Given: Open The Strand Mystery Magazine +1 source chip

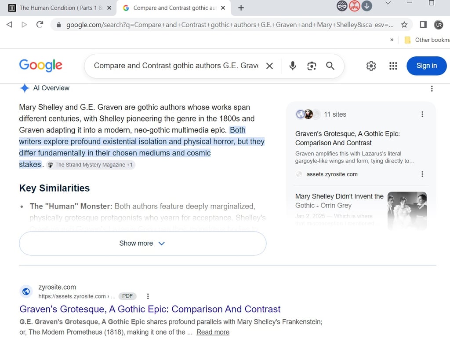Looking at the screenshot, I should click(x=91, y=165).
